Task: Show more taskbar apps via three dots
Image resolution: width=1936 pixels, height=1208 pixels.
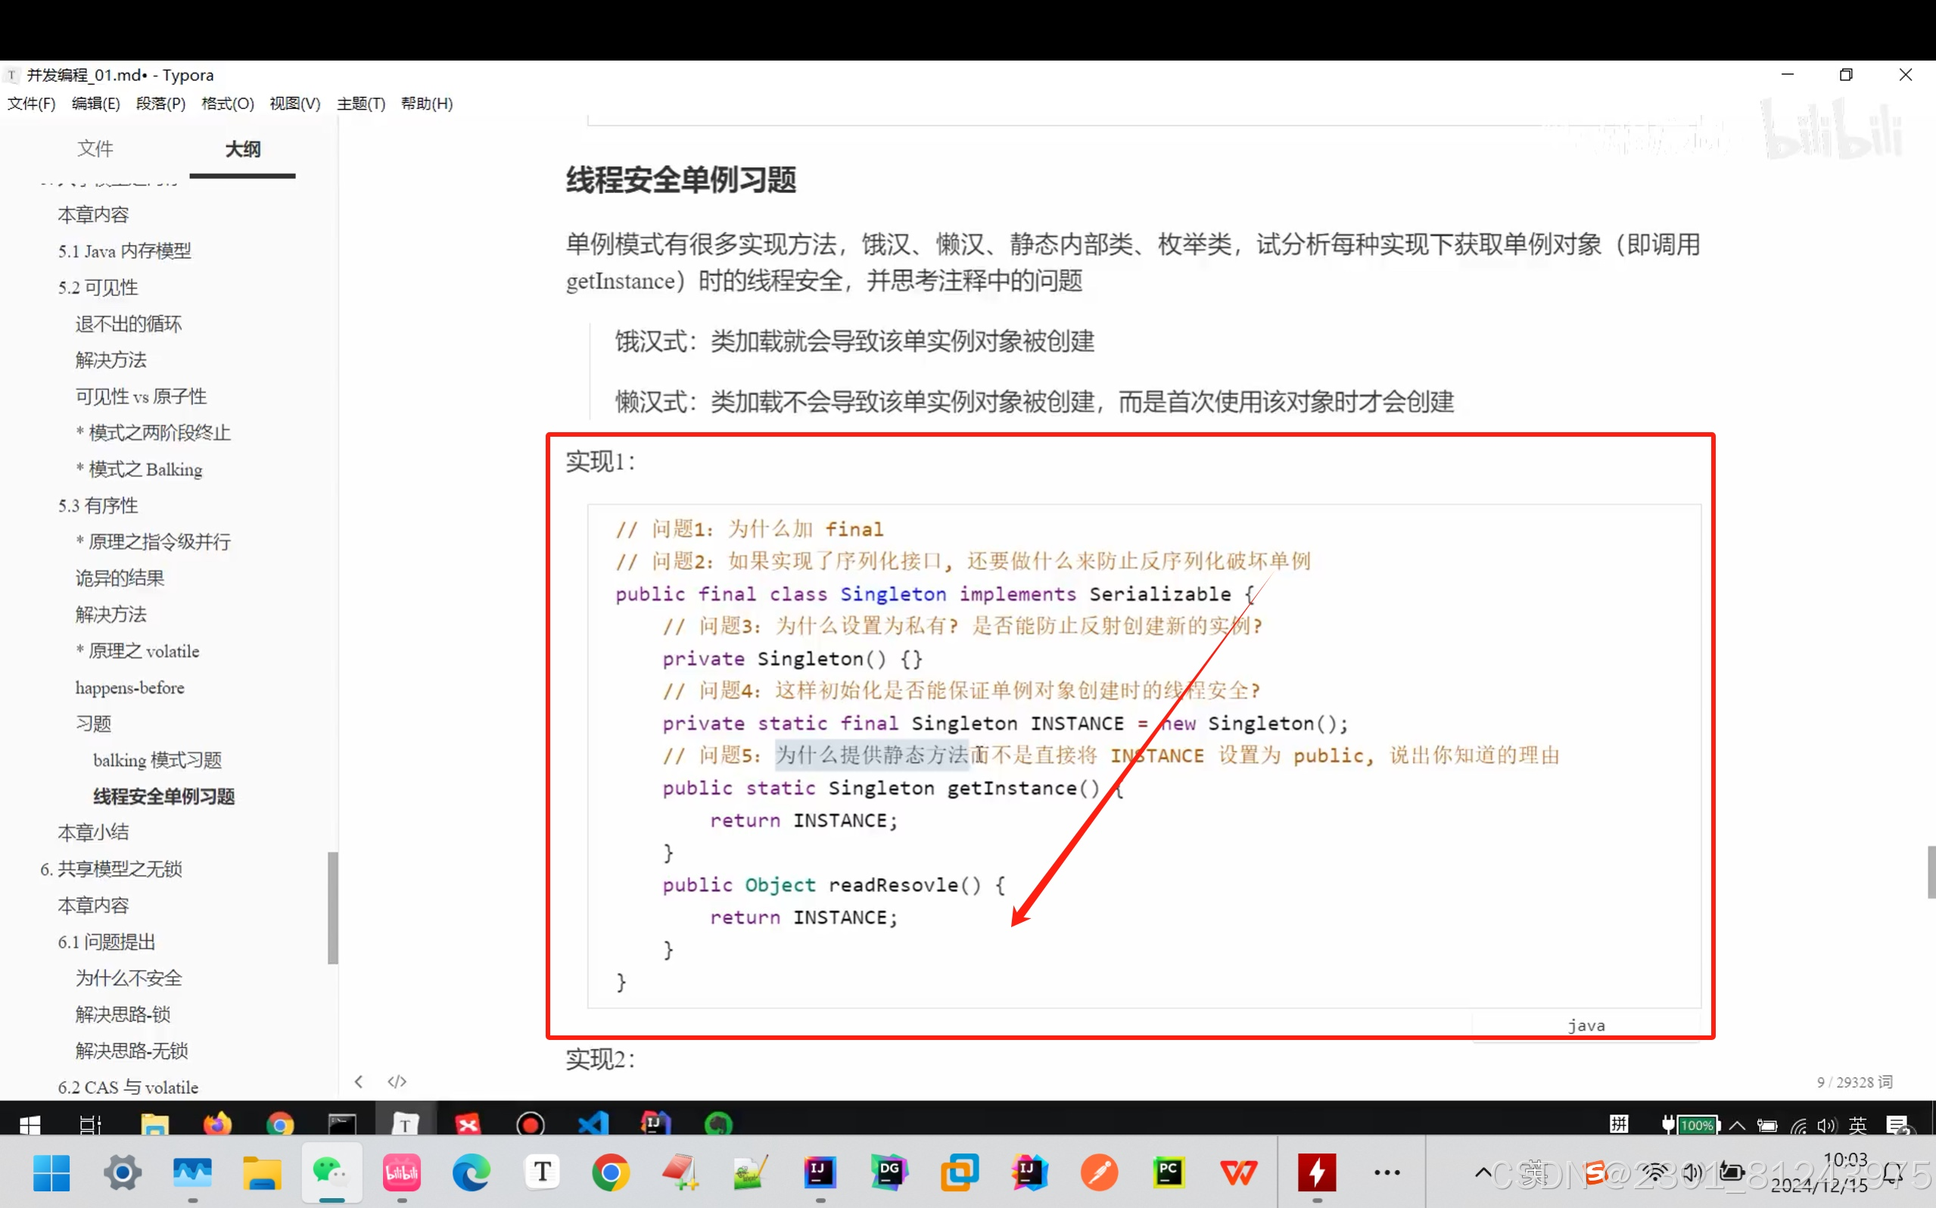Action: [1387, 1173]
